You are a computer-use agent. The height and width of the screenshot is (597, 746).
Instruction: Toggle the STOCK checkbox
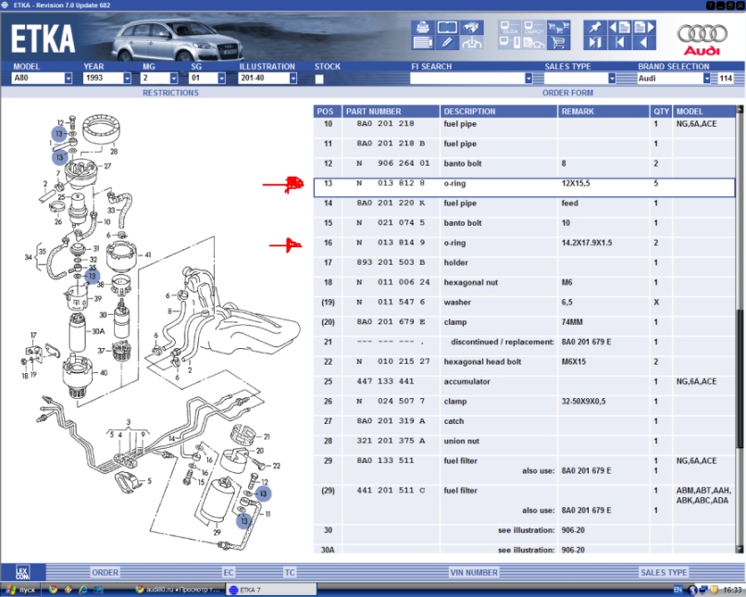coord(319,79)
